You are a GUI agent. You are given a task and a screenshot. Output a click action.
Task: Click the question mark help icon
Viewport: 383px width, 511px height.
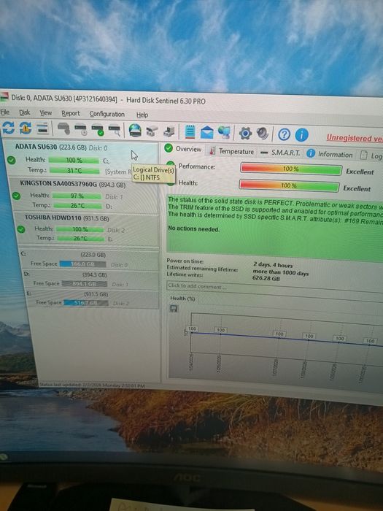(284, 134)
